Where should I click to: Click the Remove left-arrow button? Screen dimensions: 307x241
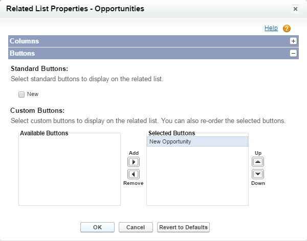tap(134, 174)
